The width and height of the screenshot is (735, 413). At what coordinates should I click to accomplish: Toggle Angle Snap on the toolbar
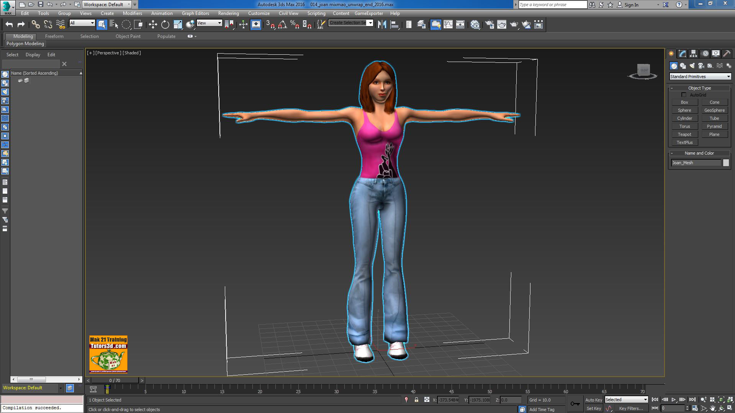point(282,24)
